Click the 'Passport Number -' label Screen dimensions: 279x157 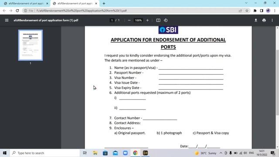(129, 73)
